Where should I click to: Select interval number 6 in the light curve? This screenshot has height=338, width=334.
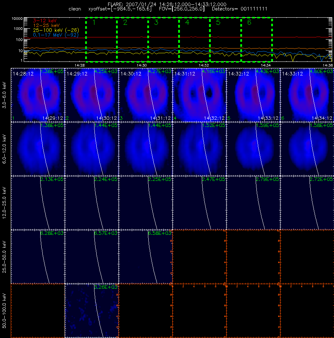pos(249,22)
